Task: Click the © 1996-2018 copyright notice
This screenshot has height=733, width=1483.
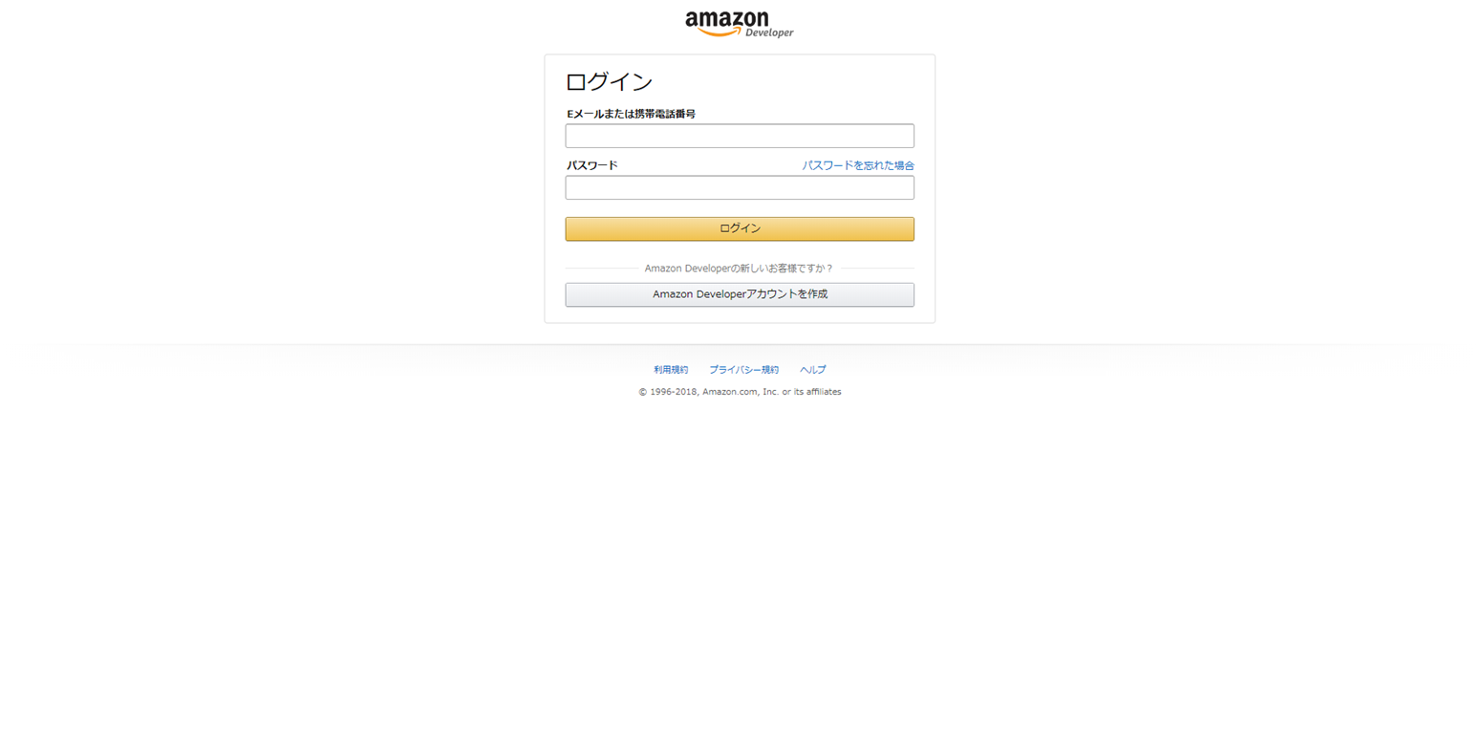Action: tap(740, 392)
